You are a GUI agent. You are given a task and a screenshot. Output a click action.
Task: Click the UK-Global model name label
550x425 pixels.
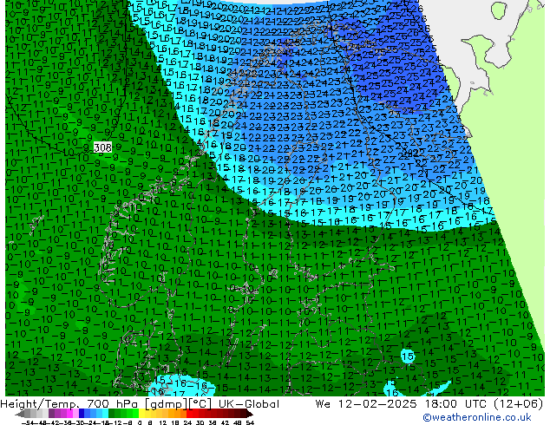[249, 404]
